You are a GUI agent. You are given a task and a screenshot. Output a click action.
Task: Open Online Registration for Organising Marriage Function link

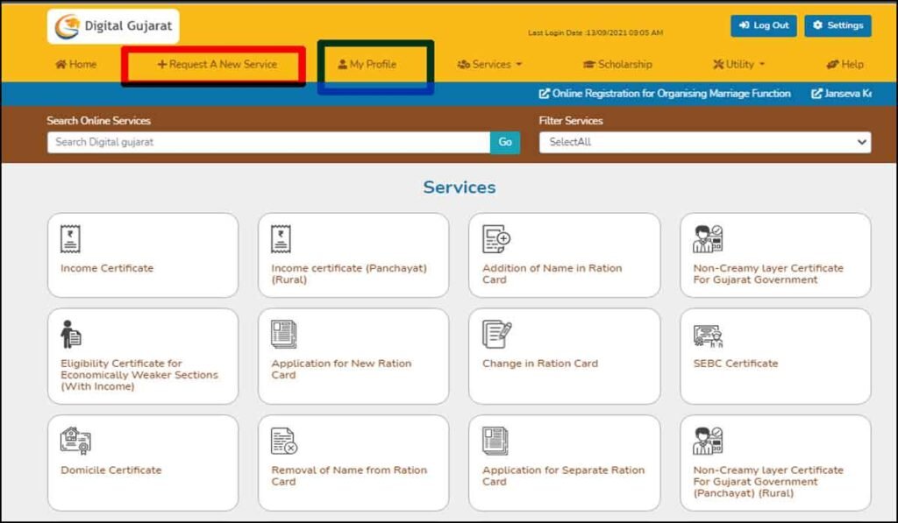665,93
